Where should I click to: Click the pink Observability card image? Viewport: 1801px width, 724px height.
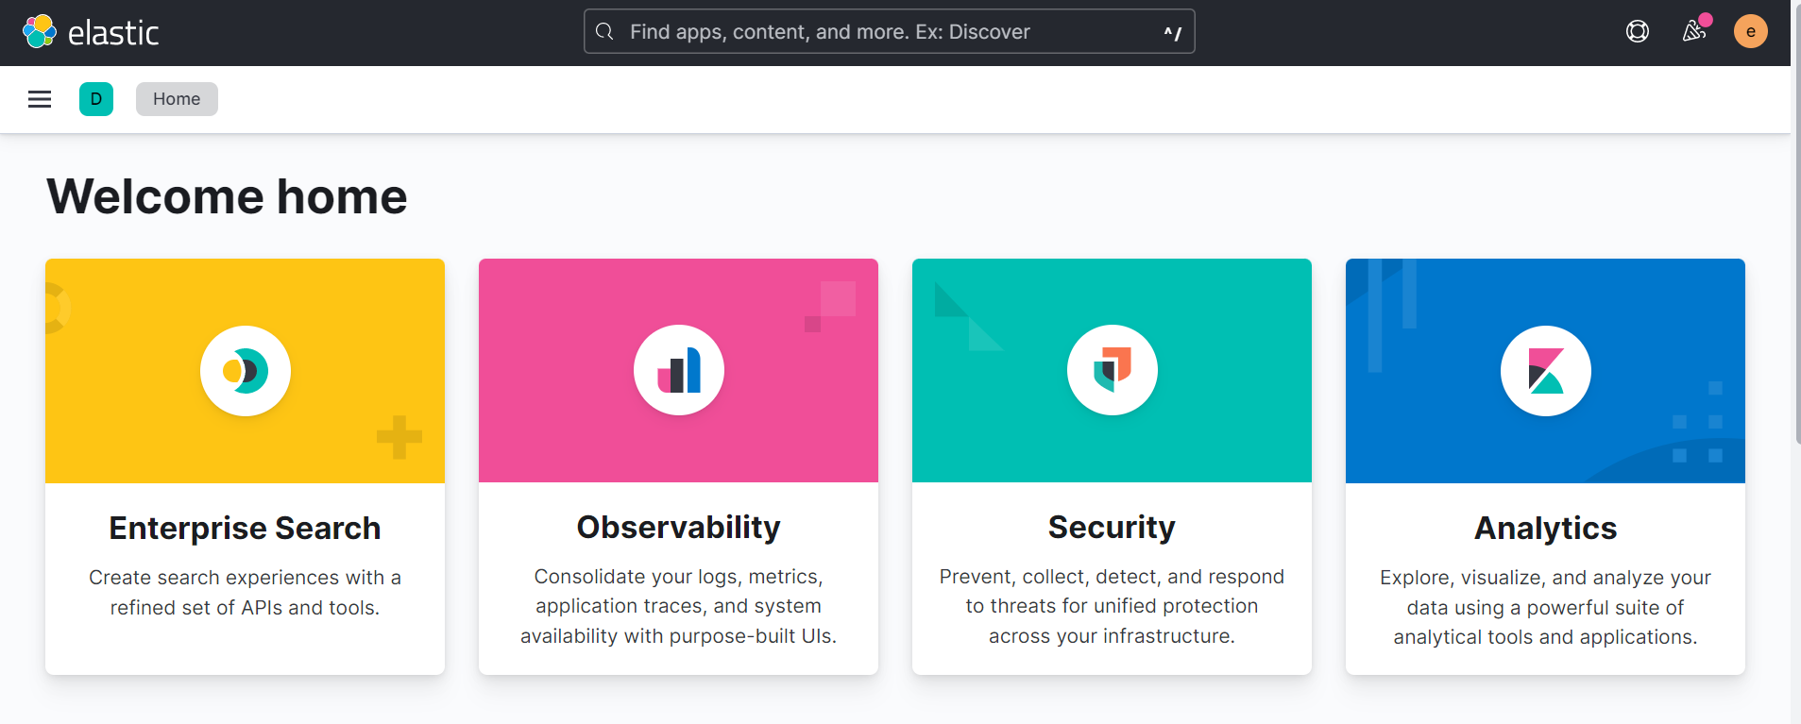678,371
